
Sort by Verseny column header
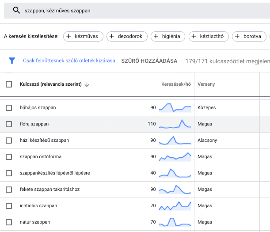click(206, 84)
